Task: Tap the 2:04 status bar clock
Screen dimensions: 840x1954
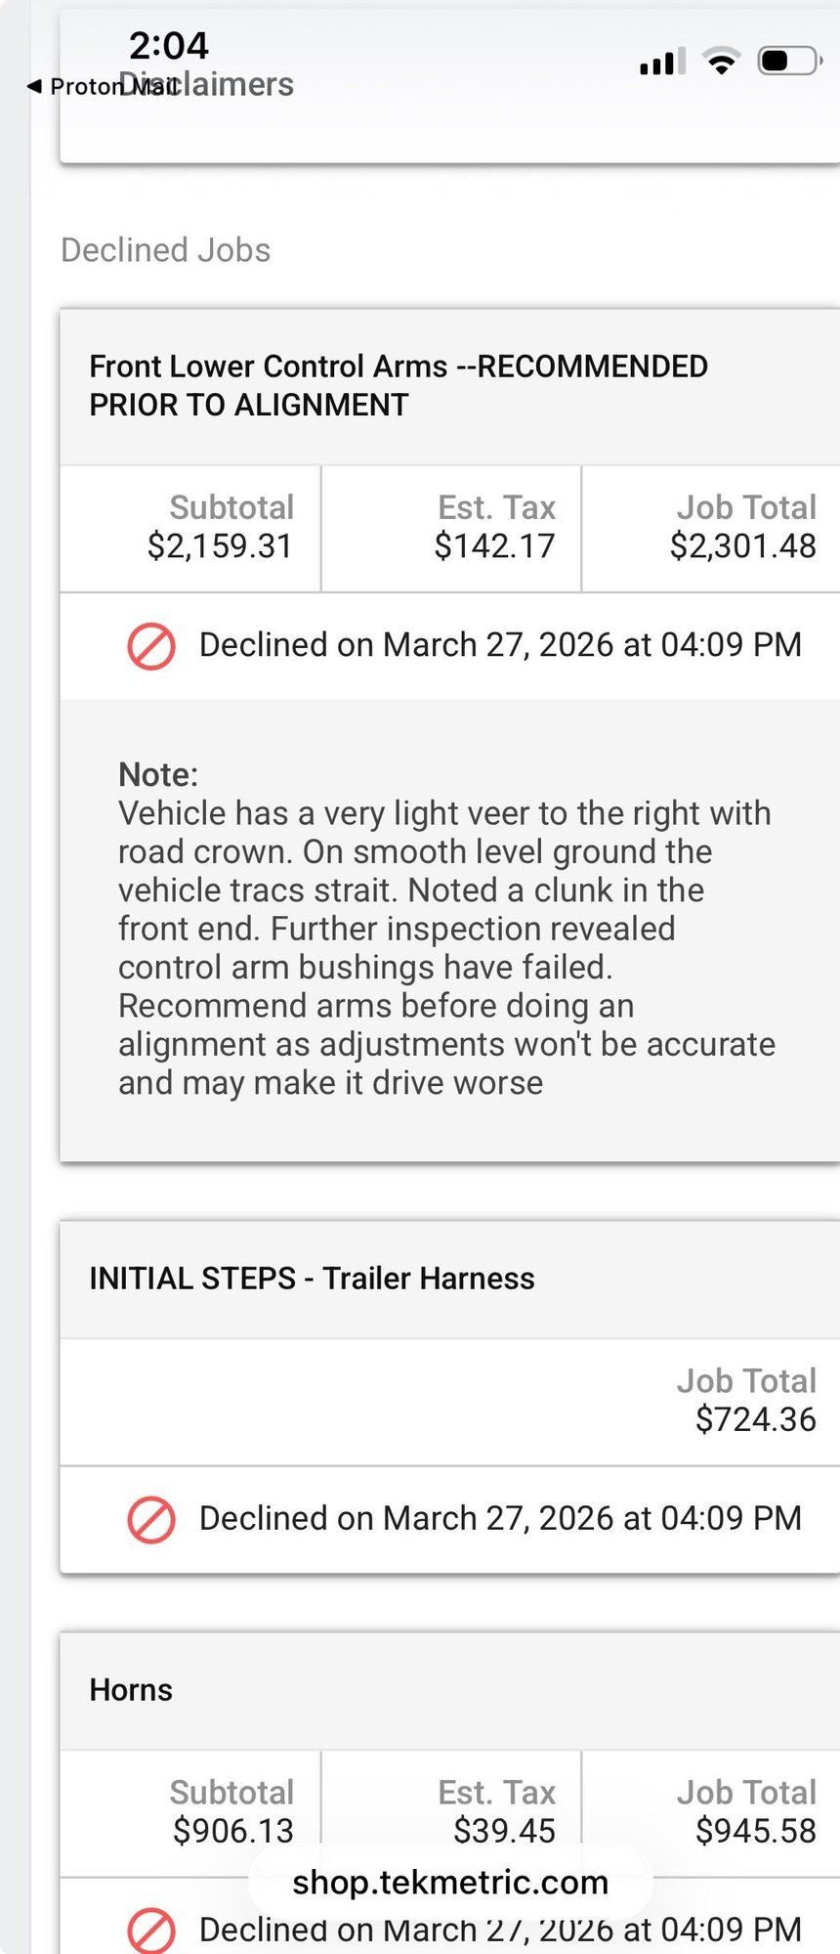Action: [x=169, y=45]
